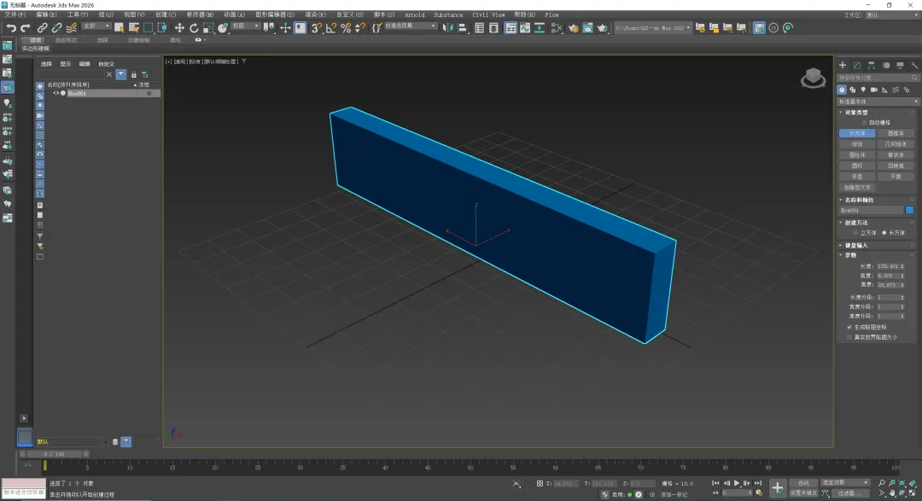Toggle the Scene Explorer lock icon
The image size is (922, 501).
(133, 74)
